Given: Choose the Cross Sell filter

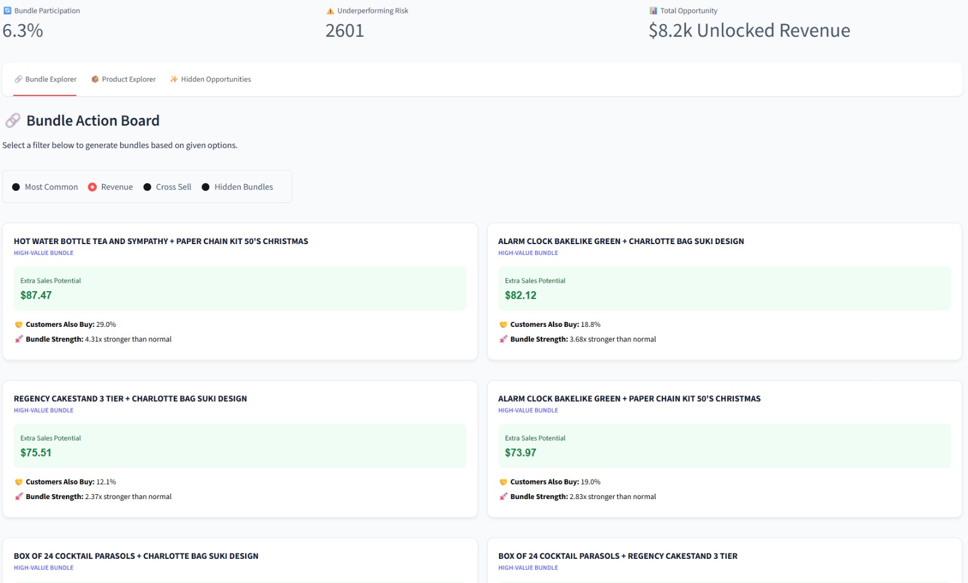Looking at the screenshot, I should pos(148,187).
